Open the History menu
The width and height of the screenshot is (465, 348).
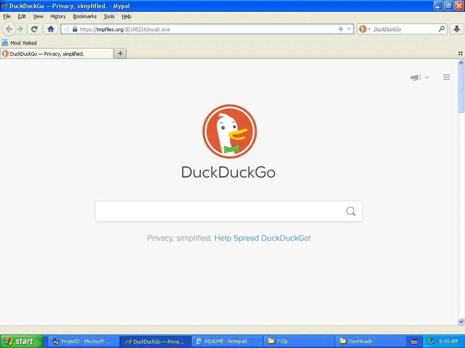coord(58,16)
